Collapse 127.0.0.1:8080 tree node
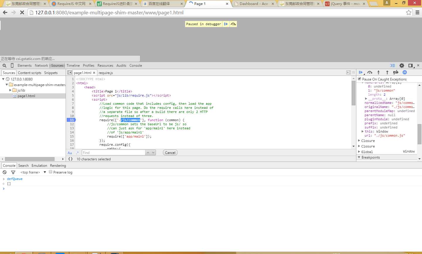 (x=3, y=79)
